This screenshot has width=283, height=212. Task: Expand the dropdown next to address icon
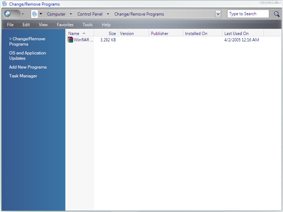[41, 14]
